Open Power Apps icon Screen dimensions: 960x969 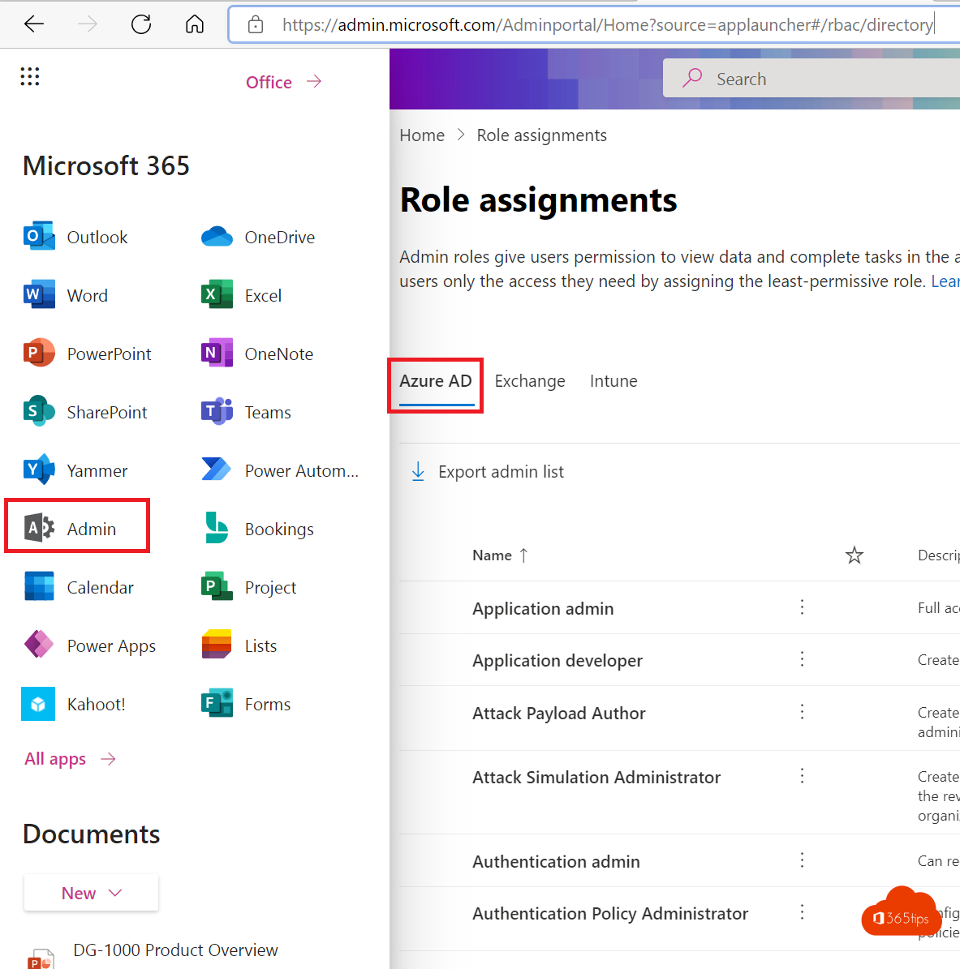39,645
